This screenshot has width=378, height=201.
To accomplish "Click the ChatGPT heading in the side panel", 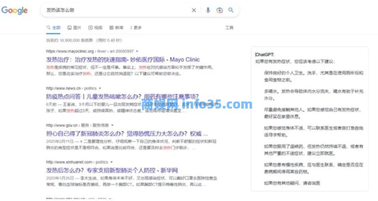I will tap(265, 55).
